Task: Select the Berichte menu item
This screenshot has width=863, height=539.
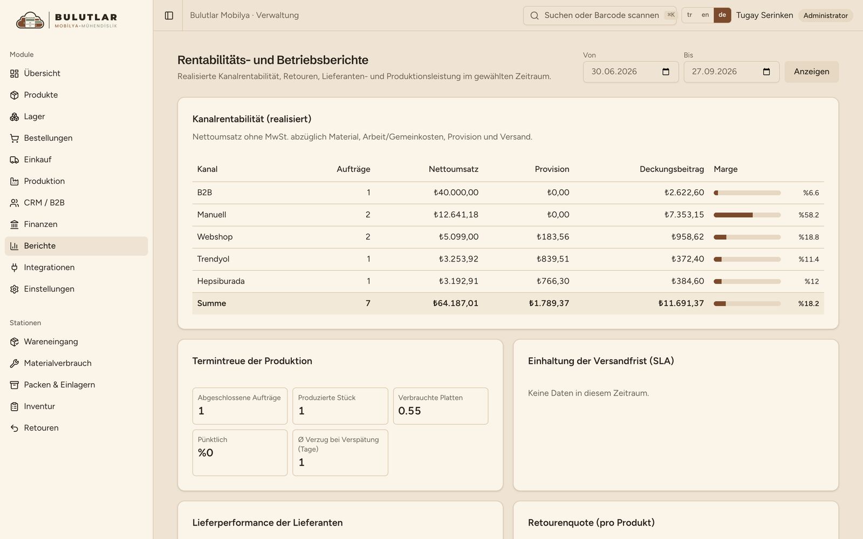Action: [x=76, y=246]
